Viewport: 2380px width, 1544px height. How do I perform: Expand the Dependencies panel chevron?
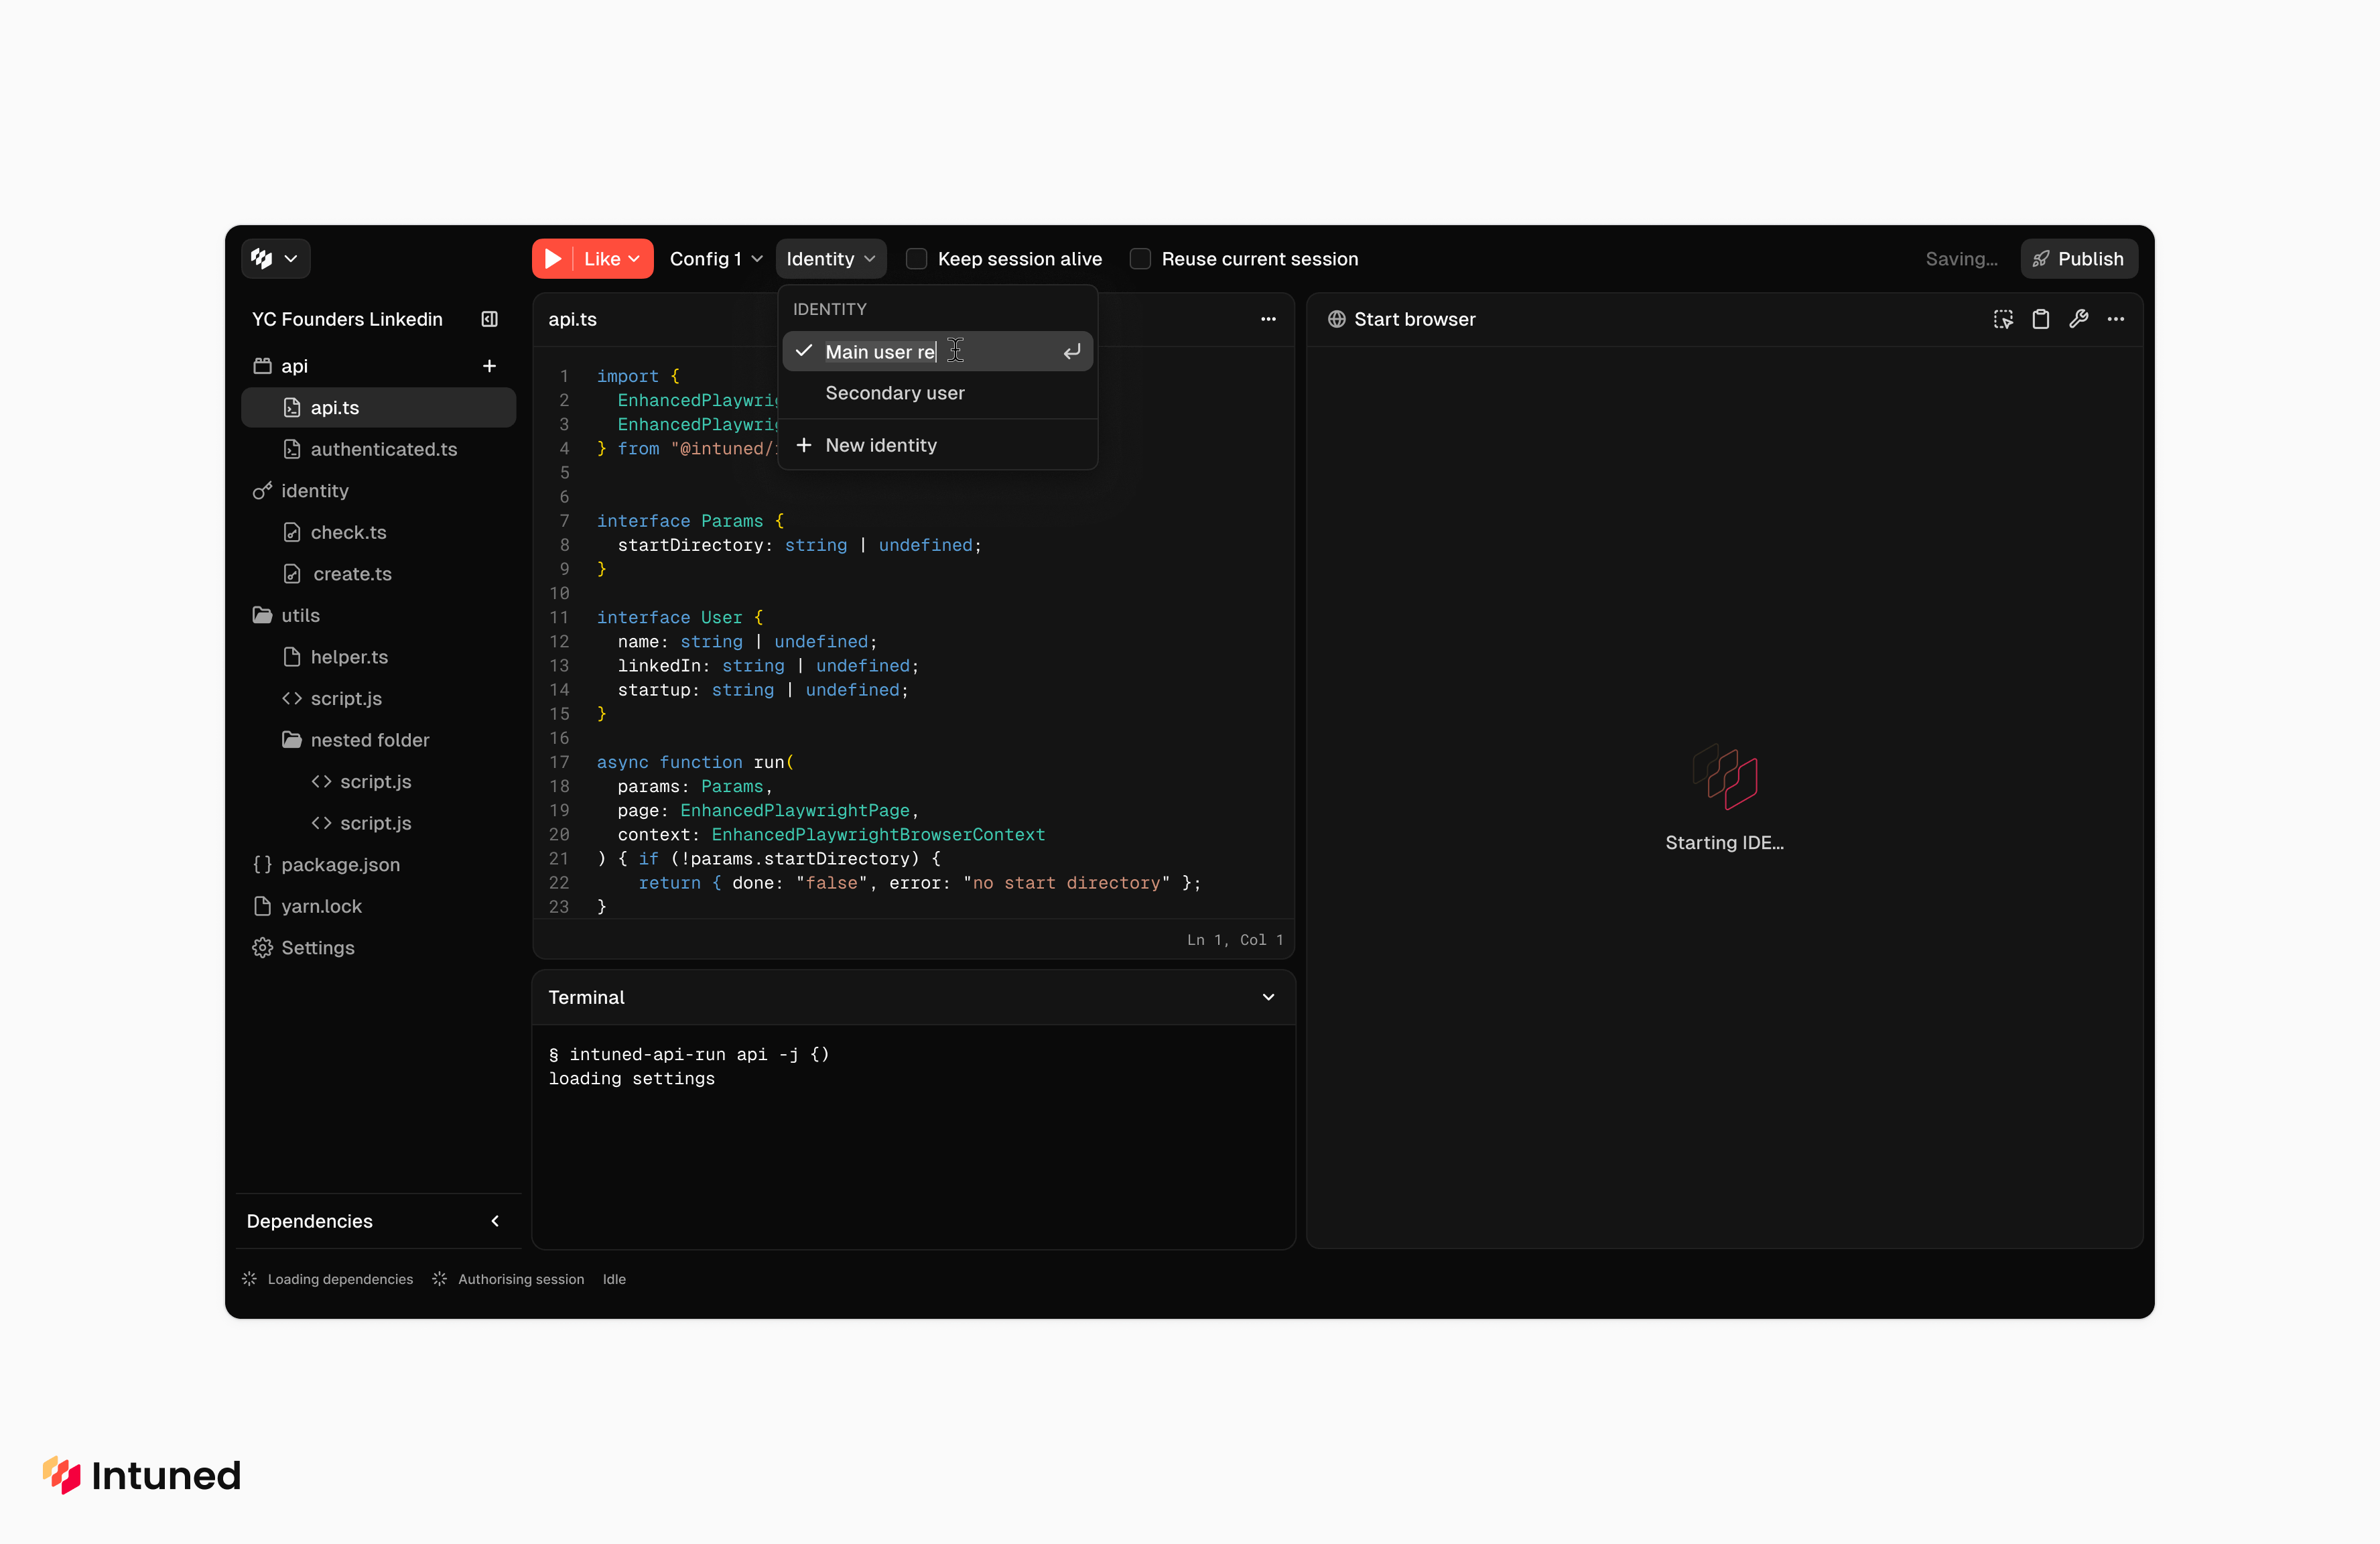495,1221
